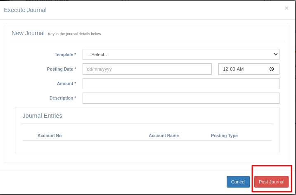The image size is (296, 195).
Task: Close the Execute Journal dialog with the X
Action: [287, 8]
